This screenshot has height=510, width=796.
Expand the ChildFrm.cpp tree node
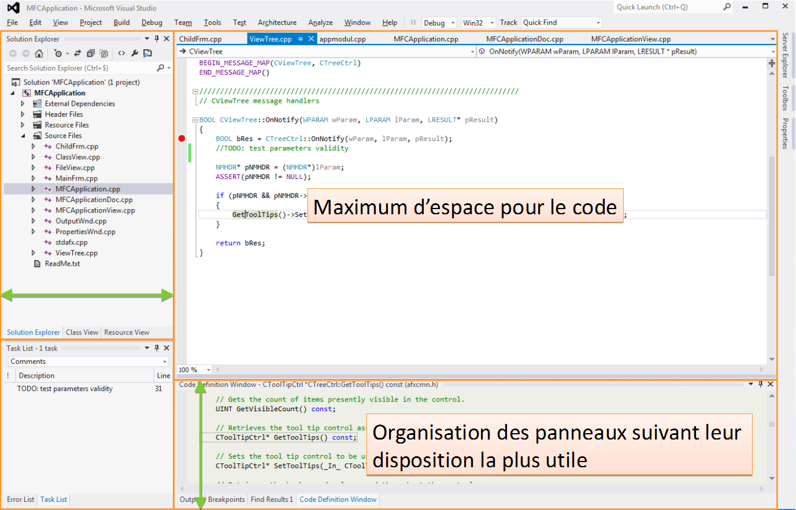34,146
